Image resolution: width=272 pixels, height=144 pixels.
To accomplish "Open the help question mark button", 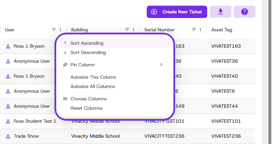I will coord(244,12).
